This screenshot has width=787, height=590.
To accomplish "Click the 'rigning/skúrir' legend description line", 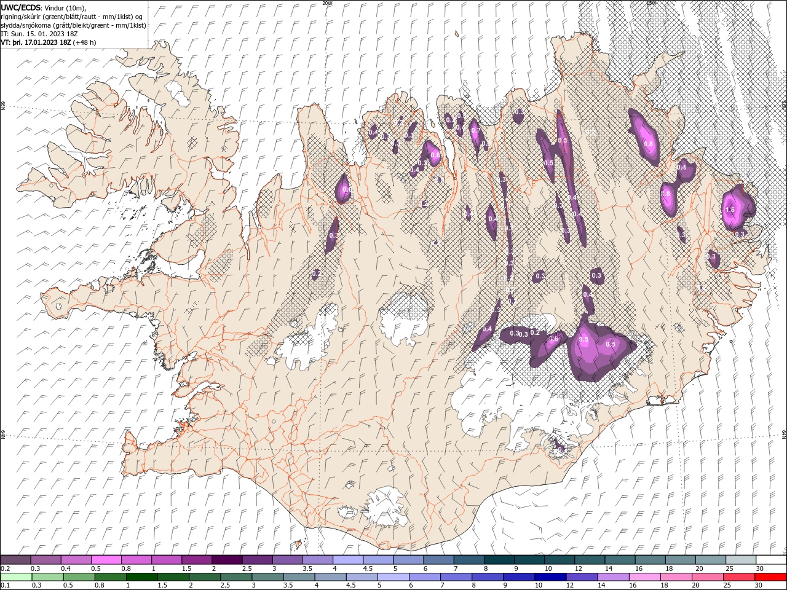I will point(72,17).
